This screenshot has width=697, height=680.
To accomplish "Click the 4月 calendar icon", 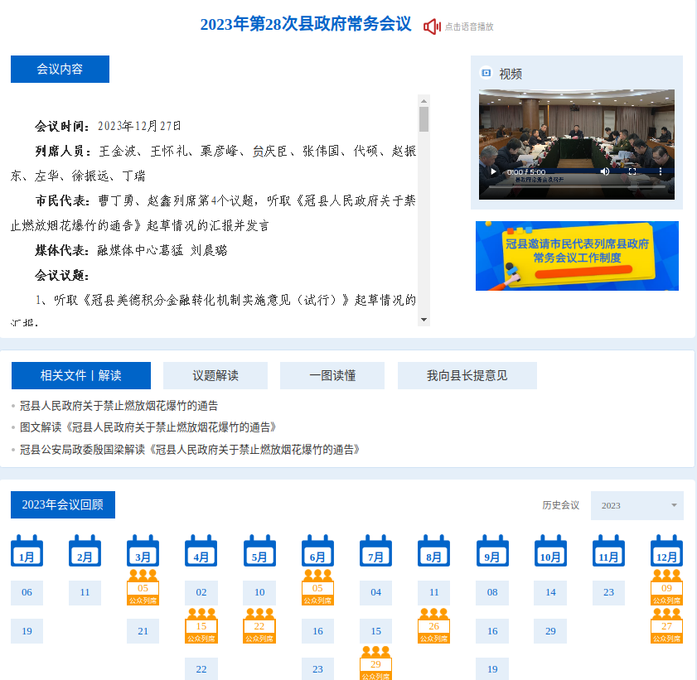I will pyautogui.click(x=201, y=551).
